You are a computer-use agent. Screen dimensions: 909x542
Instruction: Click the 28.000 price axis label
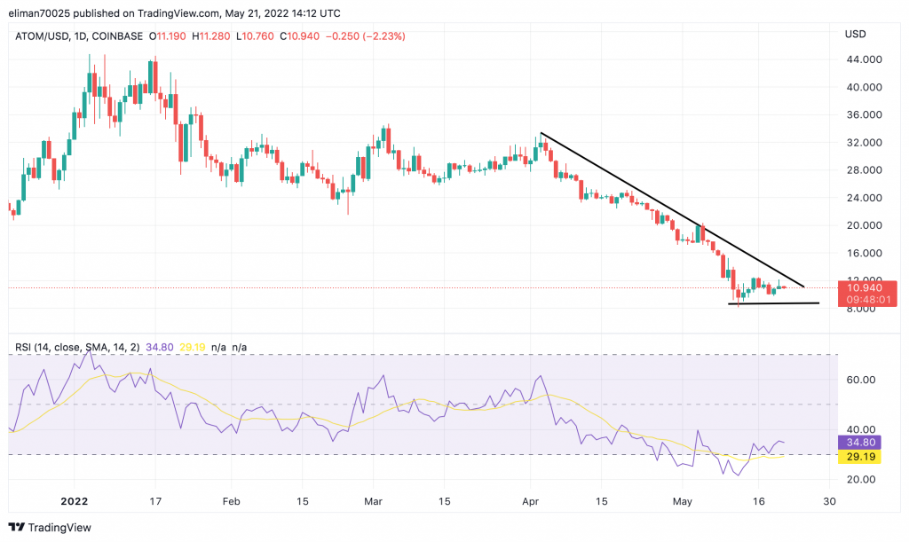865,170
